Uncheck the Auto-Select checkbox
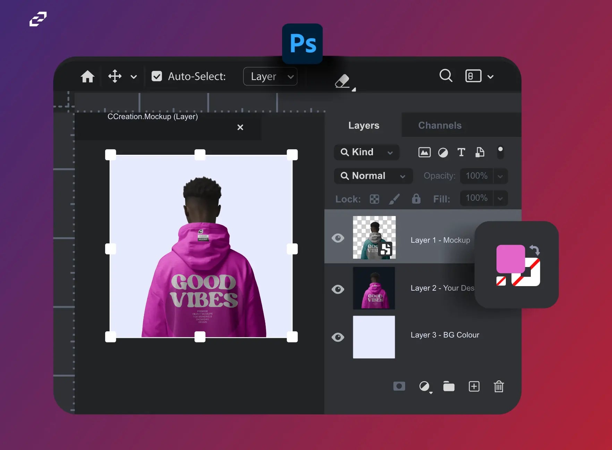This screenshot has width=612, height=450. pos(157,76)
